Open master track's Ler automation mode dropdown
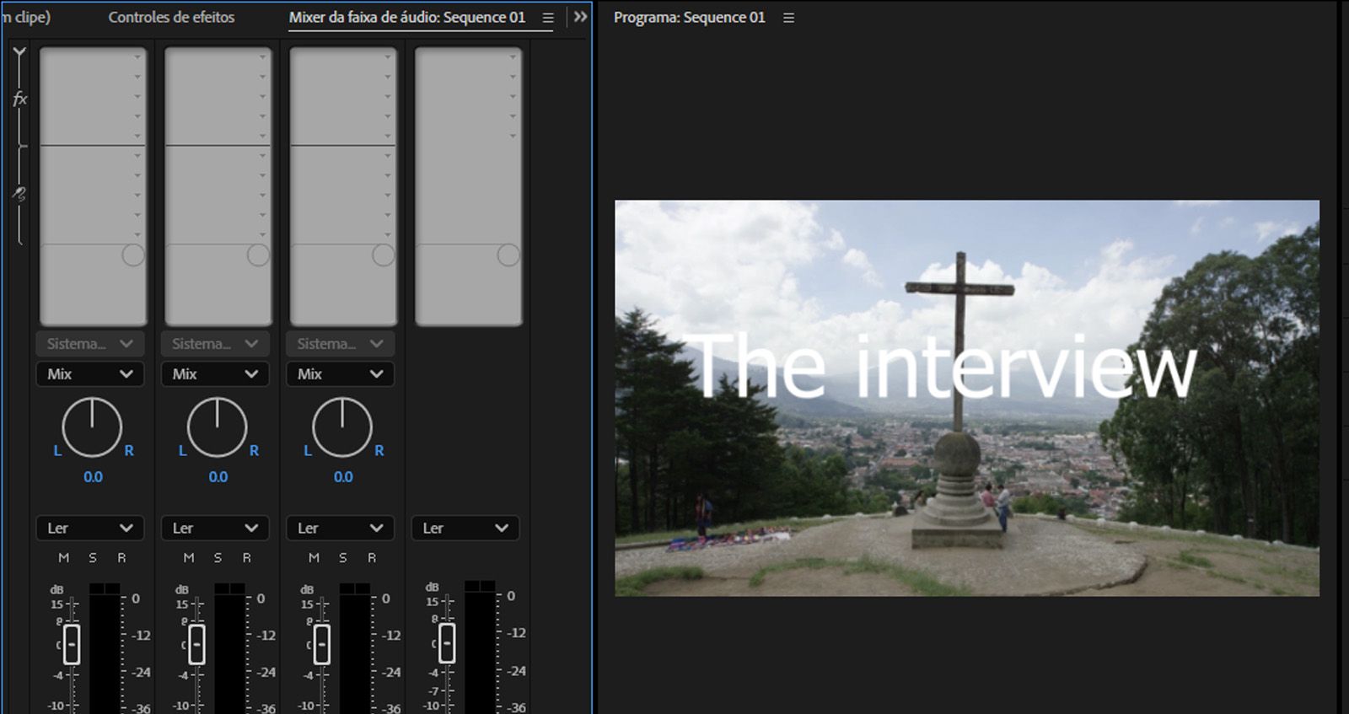This screenshot has height=714, width=1349. pos(465,528)
